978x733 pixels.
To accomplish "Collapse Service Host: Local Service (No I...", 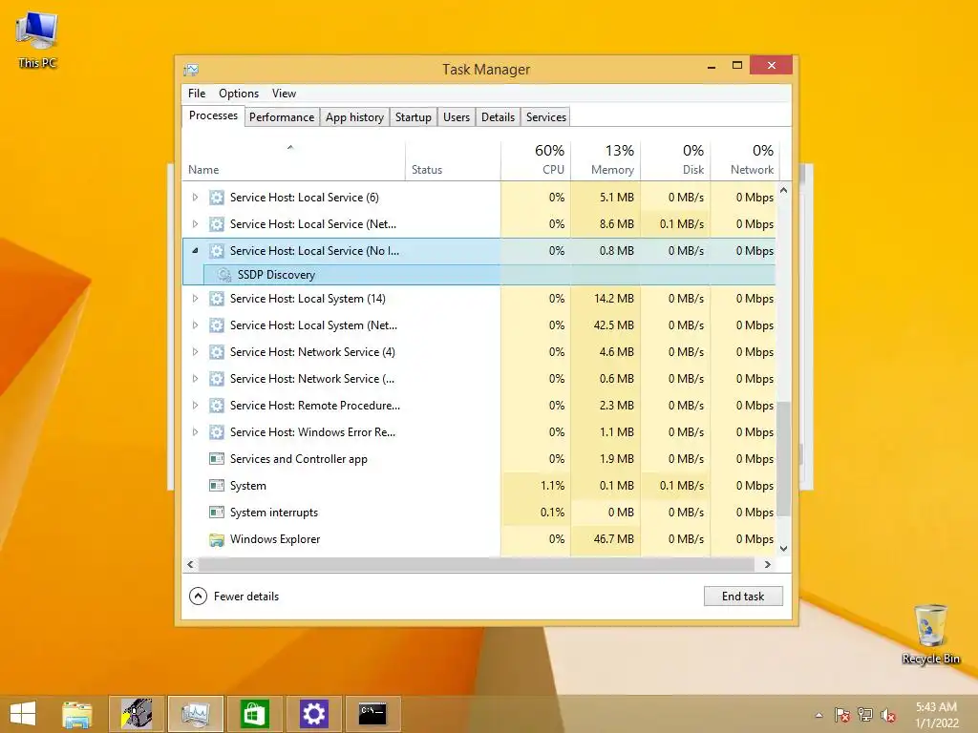I will [x=195, y=251].
